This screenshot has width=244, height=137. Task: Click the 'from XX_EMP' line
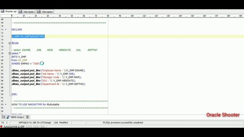pos(19,60)
